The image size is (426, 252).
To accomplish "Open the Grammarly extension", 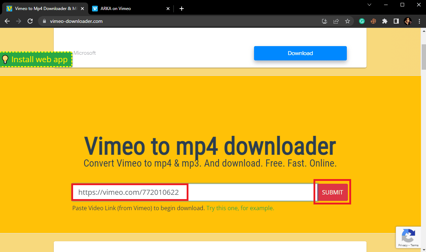I will [x=362, y=21].
